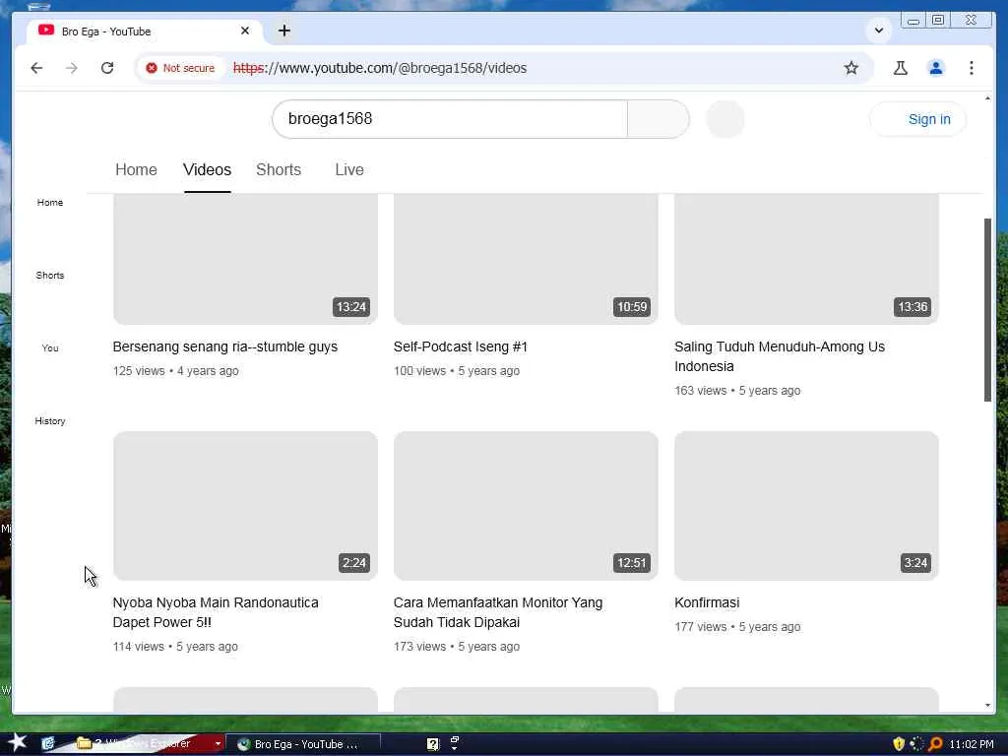This screenshot has width=1008, height=756.
Task: Click the text 125 views • 4 years ago
Action: click(175, 371)
